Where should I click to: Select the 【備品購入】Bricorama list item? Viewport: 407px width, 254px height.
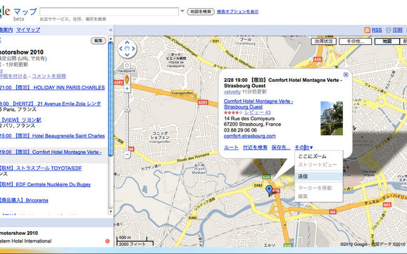(x=24, y=200)
